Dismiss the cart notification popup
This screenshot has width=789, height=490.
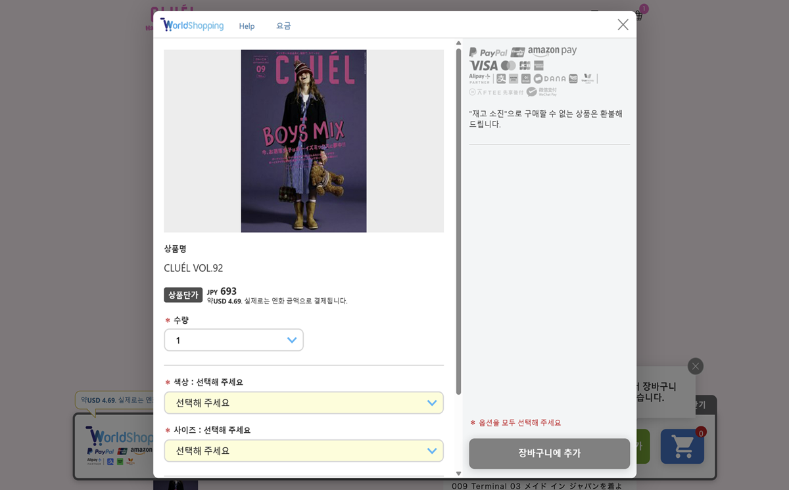point(696,366)
